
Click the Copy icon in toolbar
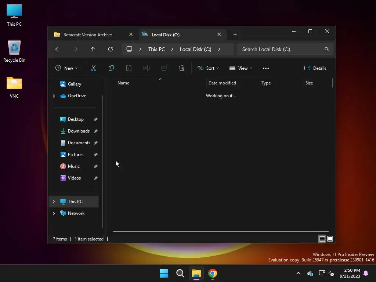(x=111, y=68)
